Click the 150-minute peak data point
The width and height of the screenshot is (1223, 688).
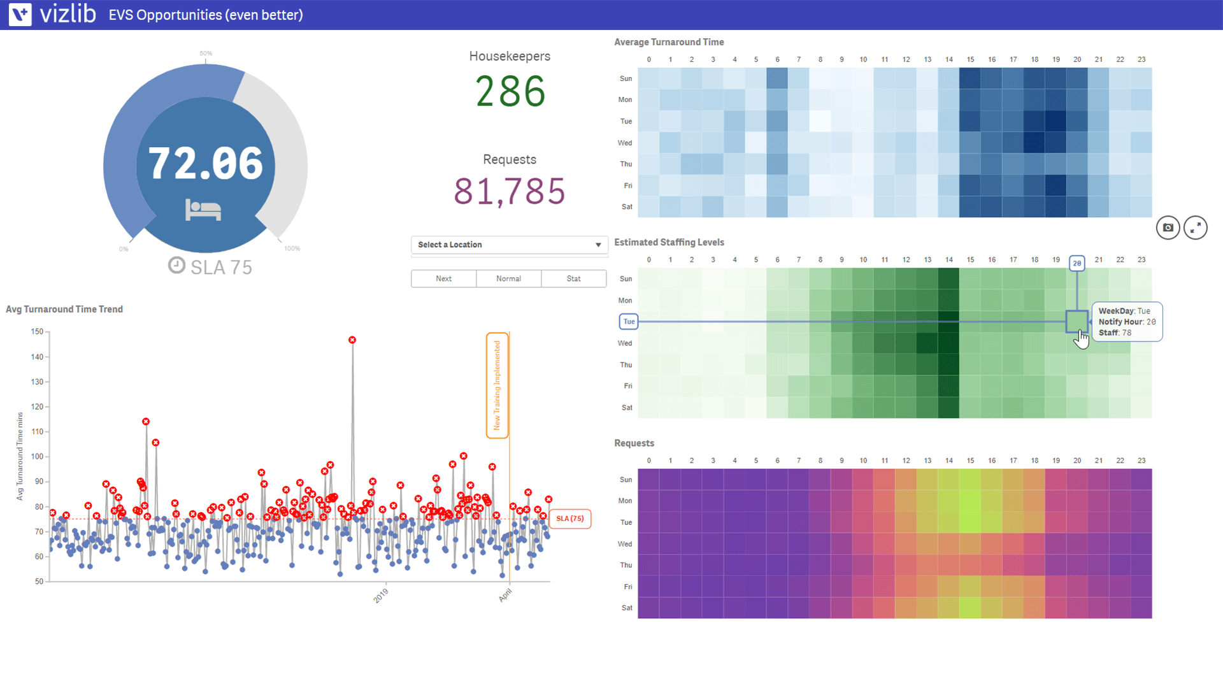[x=352, y=340]
